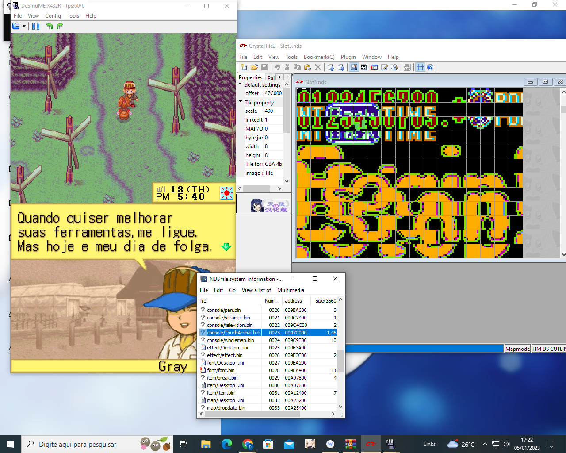Screen dimensions: 566x453
Task: Click the import icon with up arrow
Action: pos(331,67)
